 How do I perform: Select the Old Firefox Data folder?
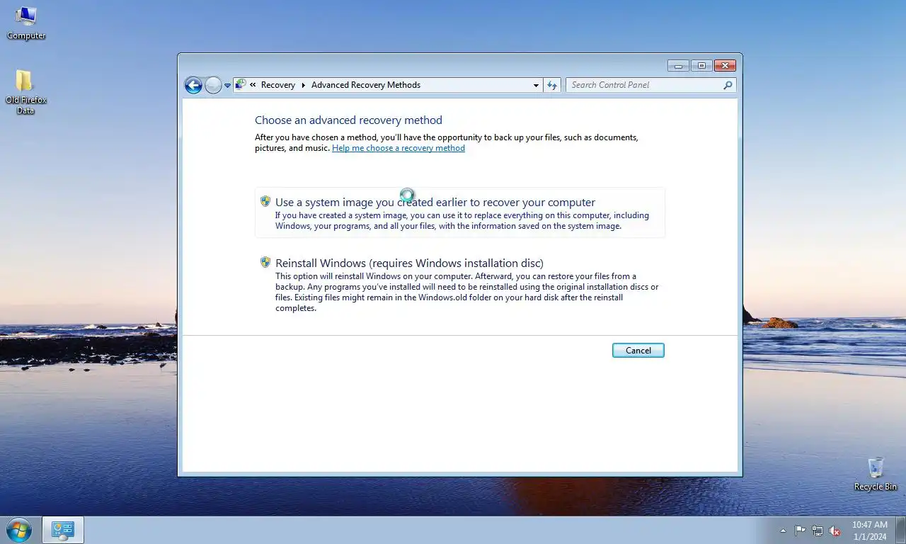[x=25, y=92]
